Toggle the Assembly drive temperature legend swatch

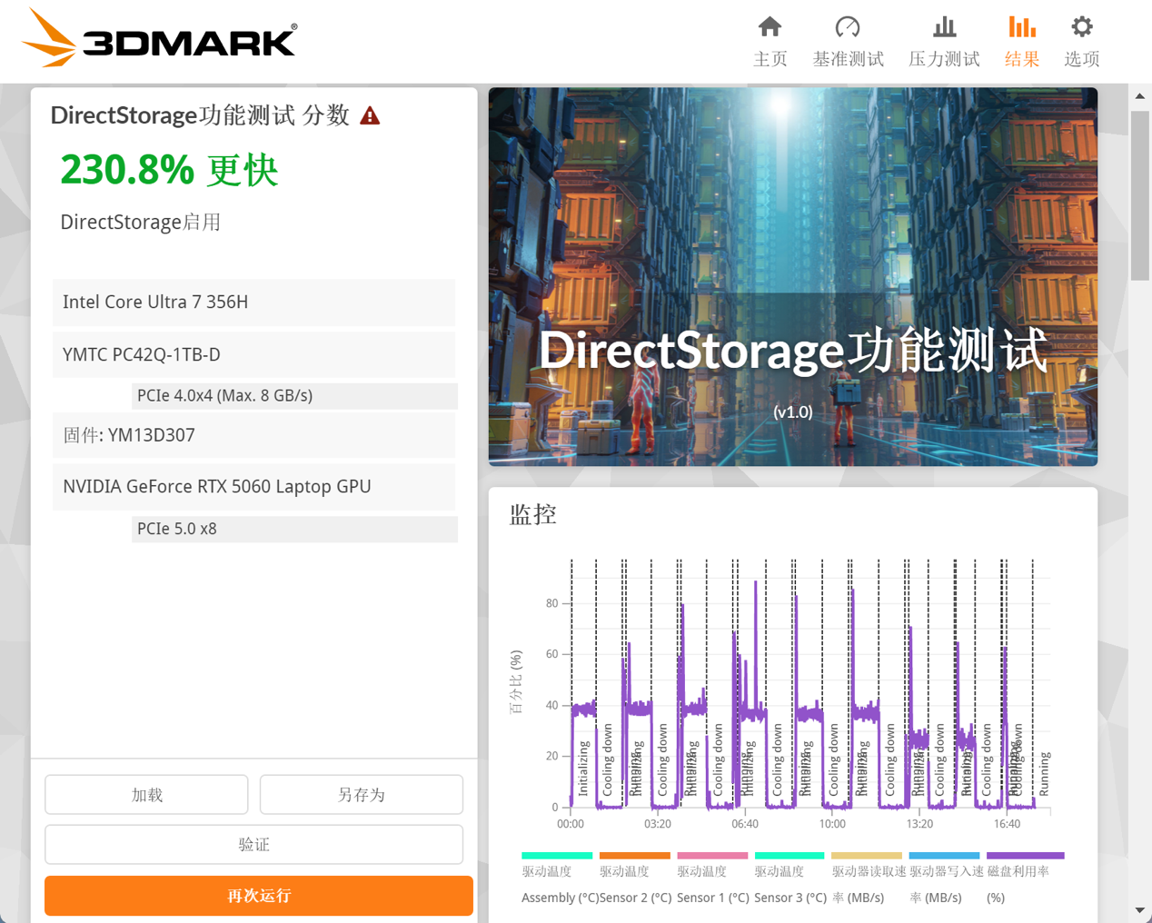click(x=557, y=856)
